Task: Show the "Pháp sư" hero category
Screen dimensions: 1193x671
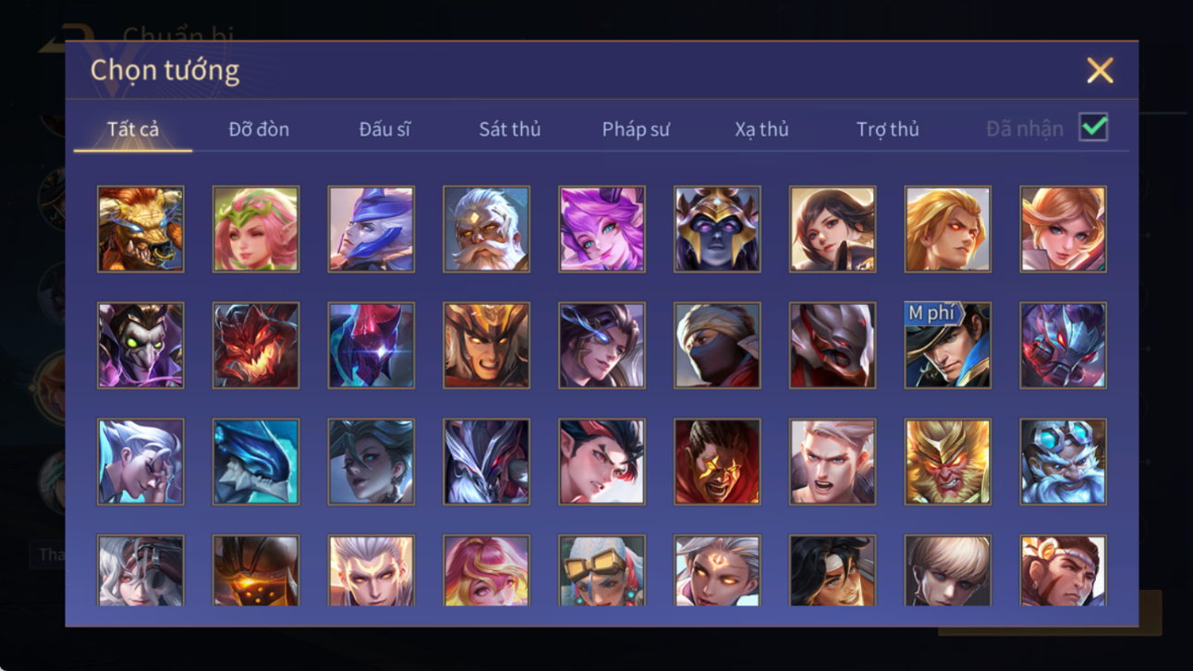Action: [636, 129]
